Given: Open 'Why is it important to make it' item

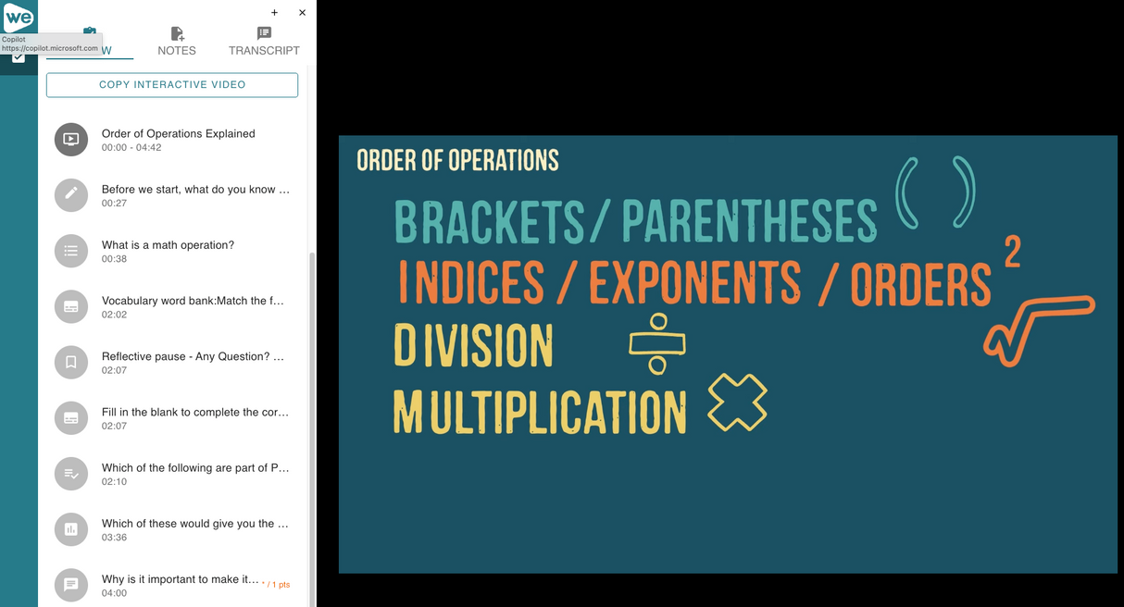Looking at the screenshot, I should click(180, 579).
